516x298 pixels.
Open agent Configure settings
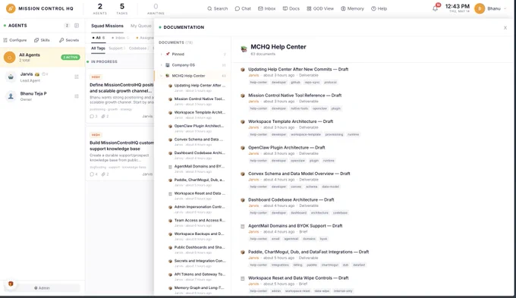coord(15,40)
